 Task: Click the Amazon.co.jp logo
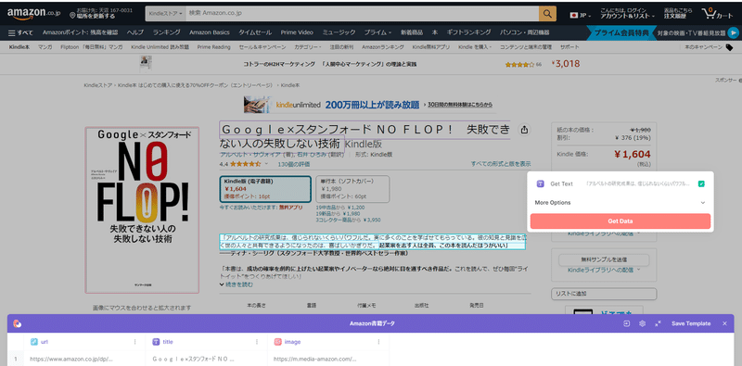click(x=33, y=14)
